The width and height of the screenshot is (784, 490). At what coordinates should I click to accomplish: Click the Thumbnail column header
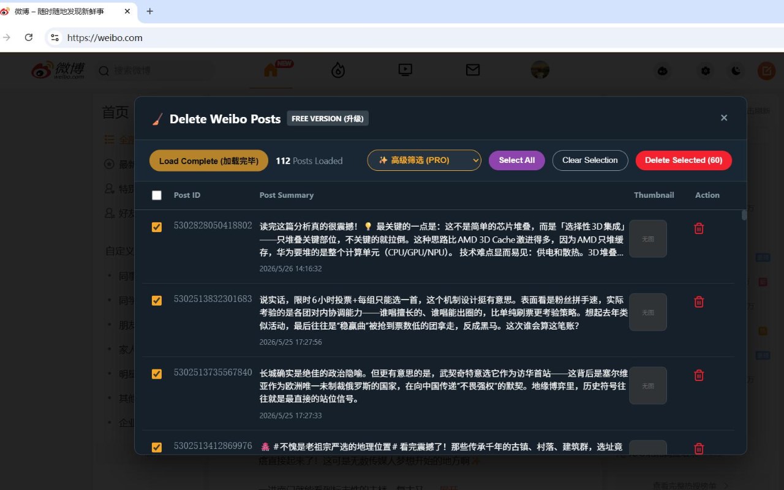[x=654, y=195]
